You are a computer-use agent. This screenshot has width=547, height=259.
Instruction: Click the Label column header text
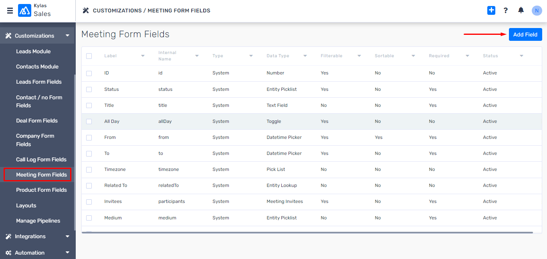pos(110,56)
